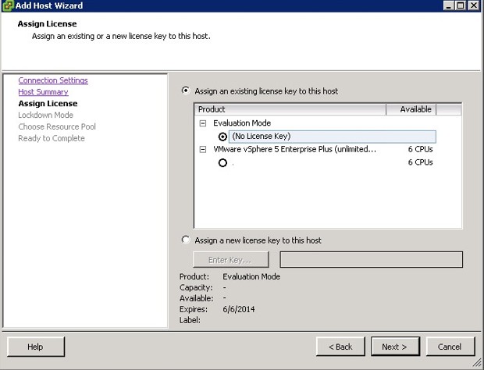Minimize the Add Host Wizard window

coord(450,5)
